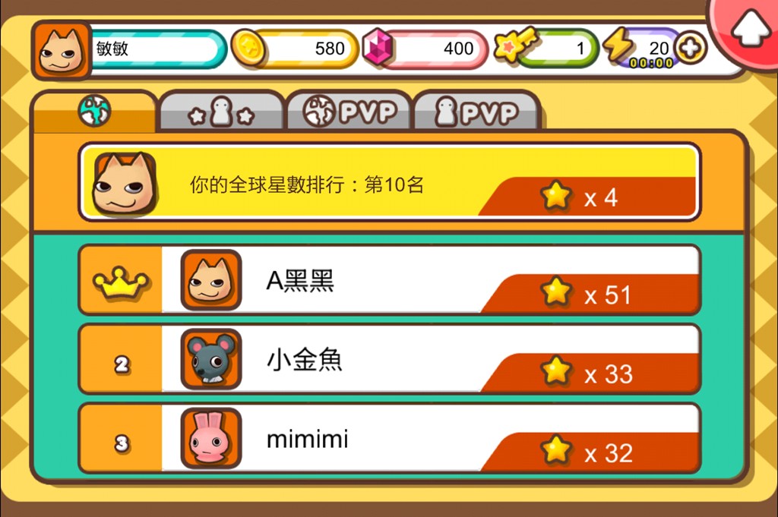The height and width of the screenshot is (517, 778).
Task: Select the mimimi player row
Action: coord(390,439)
